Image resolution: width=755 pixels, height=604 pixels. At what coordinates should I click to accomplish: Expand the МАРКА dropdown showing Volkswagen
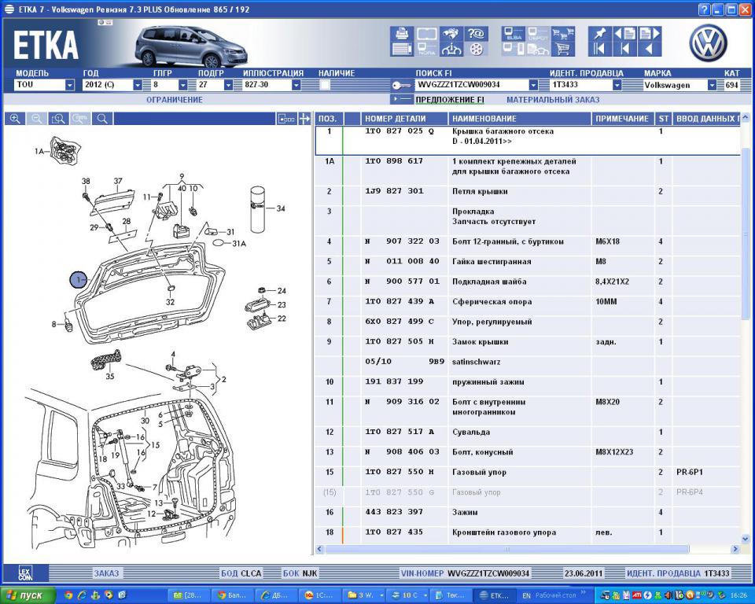click(x=712, y=85)
